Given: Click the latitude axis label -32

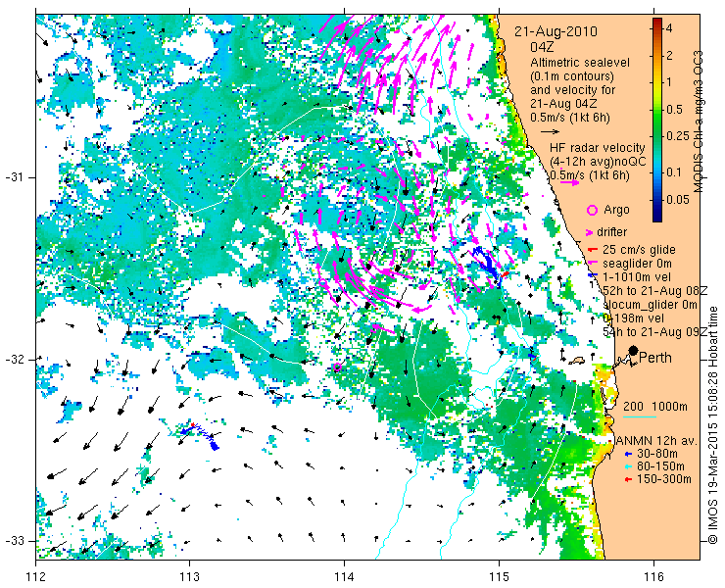Looking at the screenshot, I should point(15,360).
